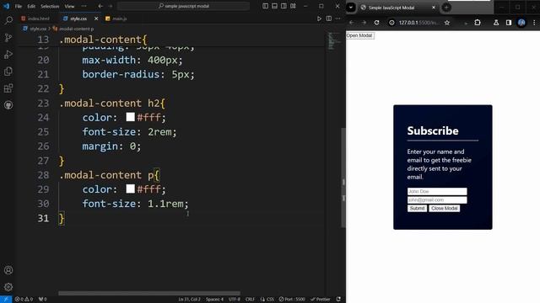Click Ln 31, Col 2 status entry
Image resolution: width=540 pixels, height=303 pixels.
click(189, 300)
